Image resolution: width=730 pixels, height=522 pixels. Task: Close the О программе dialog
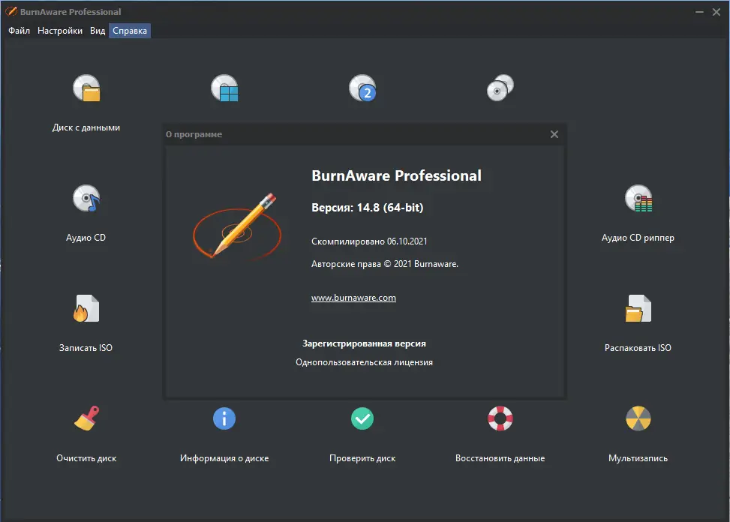click(554, 134)
